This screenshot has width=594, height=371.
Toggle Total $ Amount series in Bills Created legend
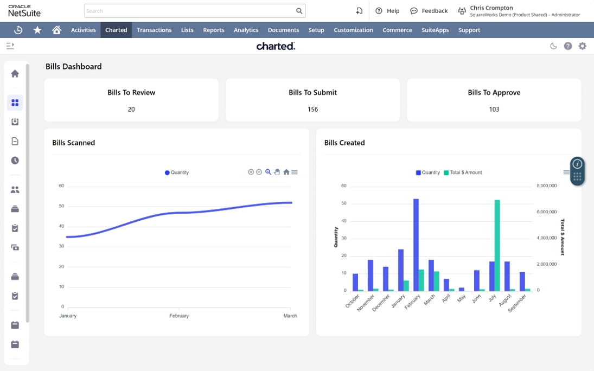coord(463,172)
